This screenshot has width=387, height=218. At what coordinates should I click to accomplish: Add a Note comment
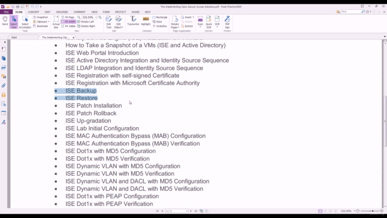tap(157, 22)
